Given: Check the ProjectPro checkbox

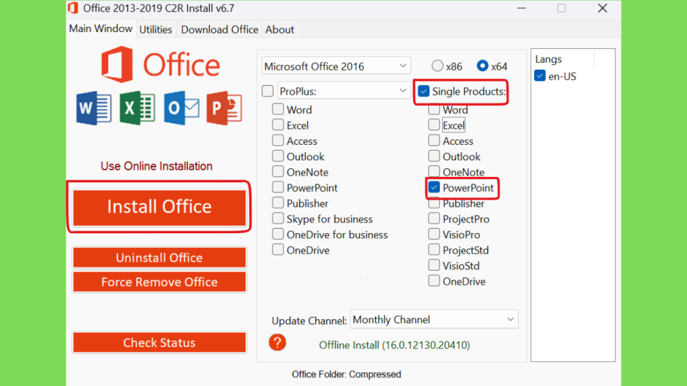Looking at the screenshot, I should [x=434, y=218].
